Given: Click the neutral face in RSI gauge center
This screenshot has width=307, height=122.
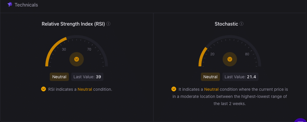Looking at the screenshot, I should [x=77, y=59].
